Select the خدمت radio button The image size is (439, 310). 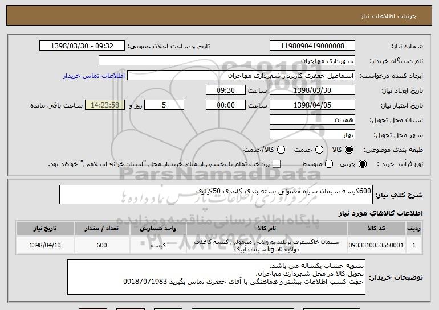pyautogui.click(x=319, y=150)
